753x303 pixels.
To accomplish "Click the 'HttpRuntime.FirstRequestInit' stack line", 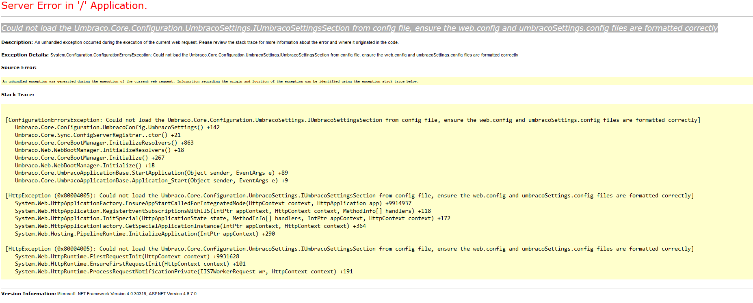I will pyautogui.click(x=127, y=256).
